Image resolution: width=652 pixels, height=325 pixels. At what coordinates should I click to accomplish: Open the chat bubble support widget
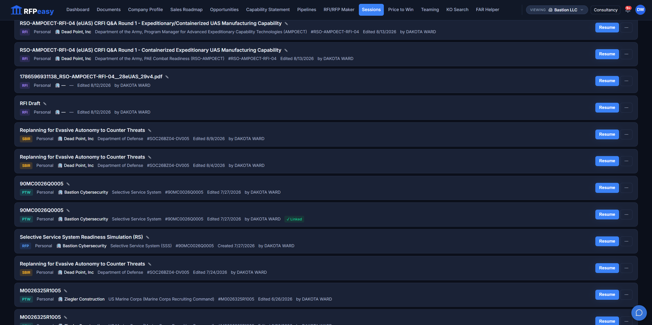639,313
